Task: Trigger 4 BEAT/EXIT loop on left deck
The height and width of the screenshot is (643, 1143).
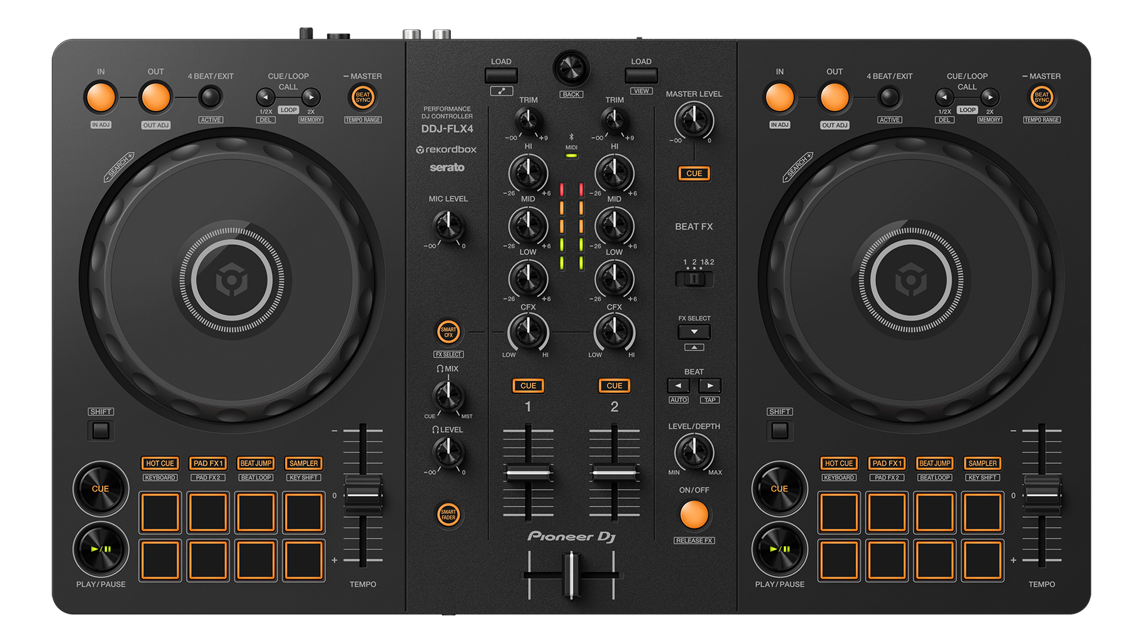Action: 210,98
